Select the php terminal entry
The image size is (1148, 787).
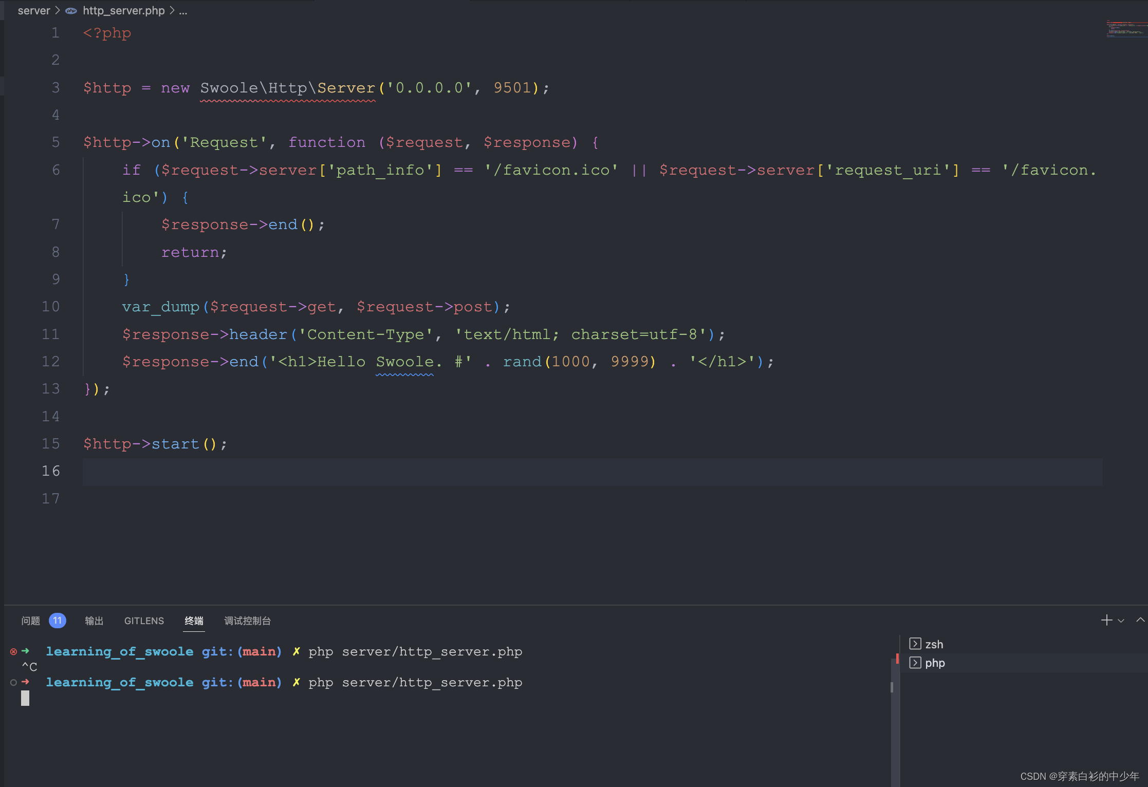pos(934,663)
